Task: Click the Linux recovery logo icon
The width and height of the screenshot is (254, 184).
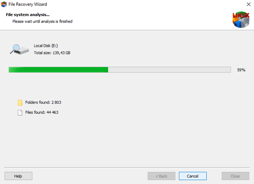Action: click(x=241, y=20)
